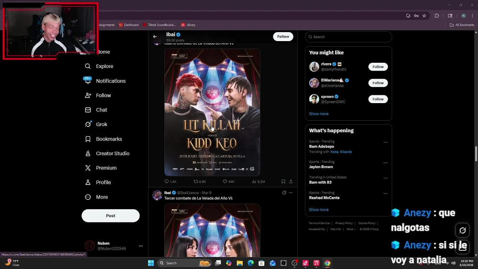Show more under You might like

tap(319, 114)
